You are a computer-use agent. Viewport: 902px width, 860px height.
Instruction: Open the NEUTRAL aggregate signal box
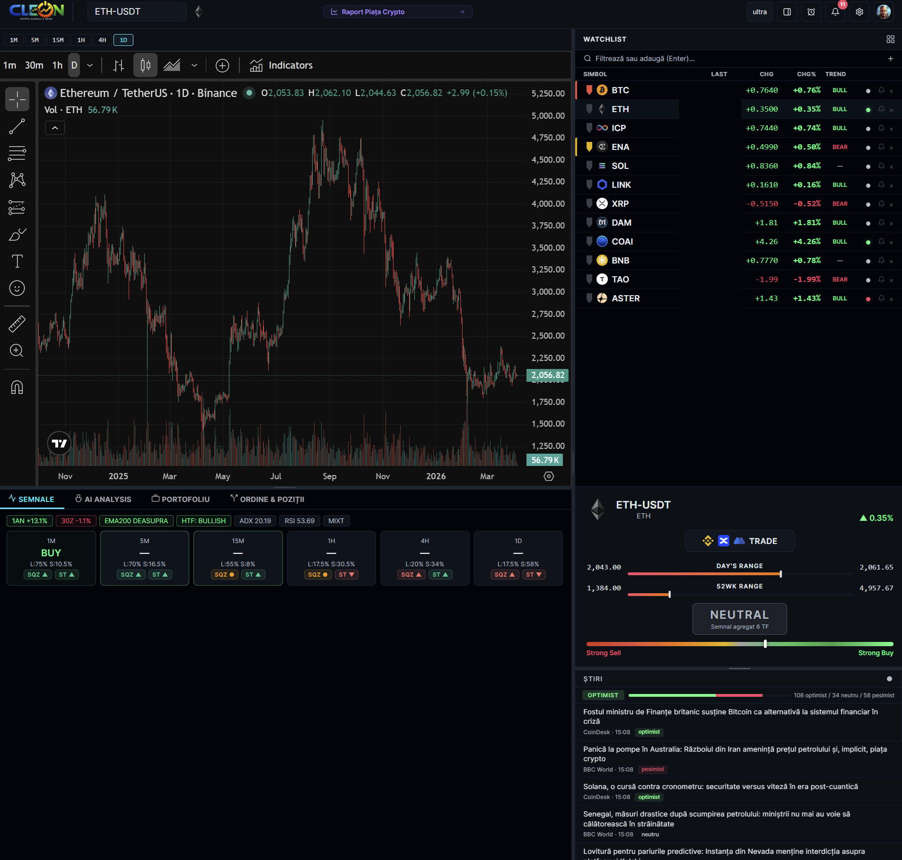tap(740, 619)
